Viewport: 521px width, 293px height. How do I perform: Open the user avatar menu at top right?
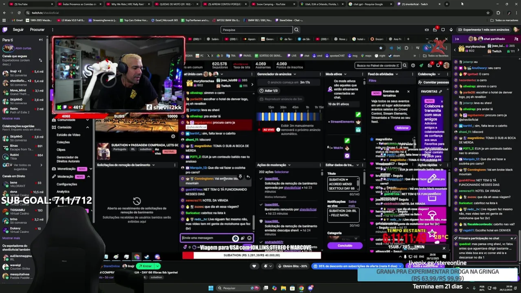(516, 30)
